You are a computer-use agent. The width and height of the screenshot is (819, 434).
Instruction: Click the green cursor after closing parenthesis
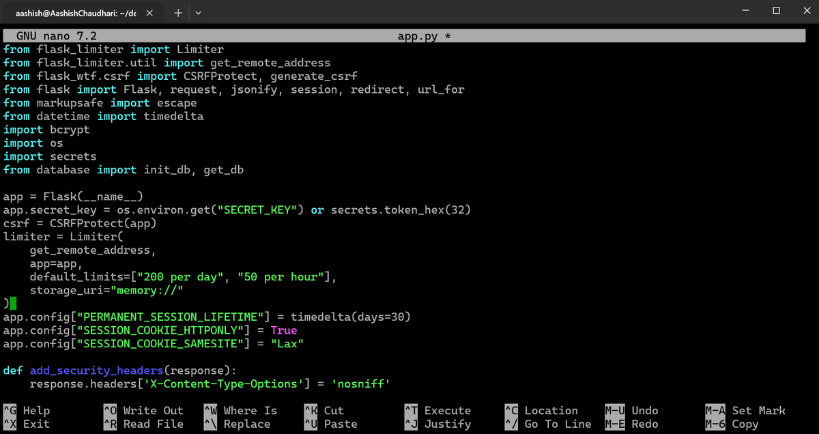(13, 304)
